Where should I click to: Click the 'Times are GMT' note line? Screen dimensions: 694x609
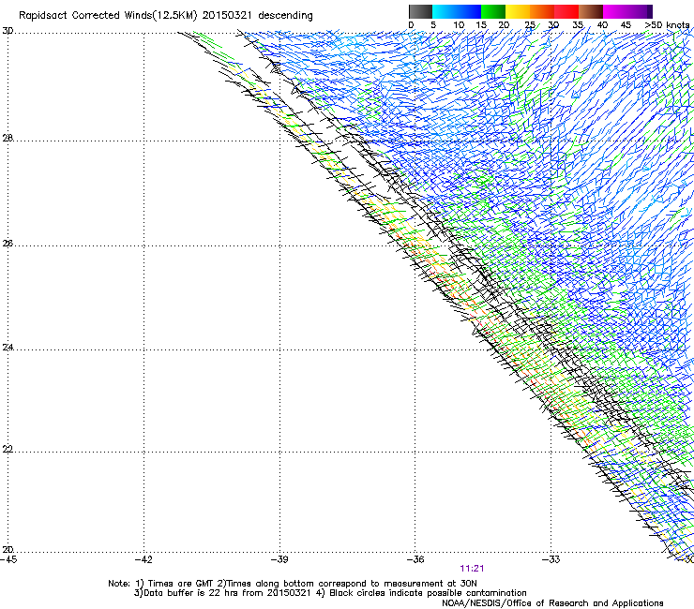[293, 584]
